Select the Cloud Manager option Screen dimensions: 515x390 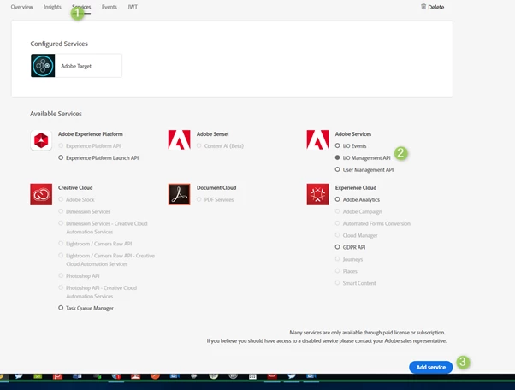point(356,235)
